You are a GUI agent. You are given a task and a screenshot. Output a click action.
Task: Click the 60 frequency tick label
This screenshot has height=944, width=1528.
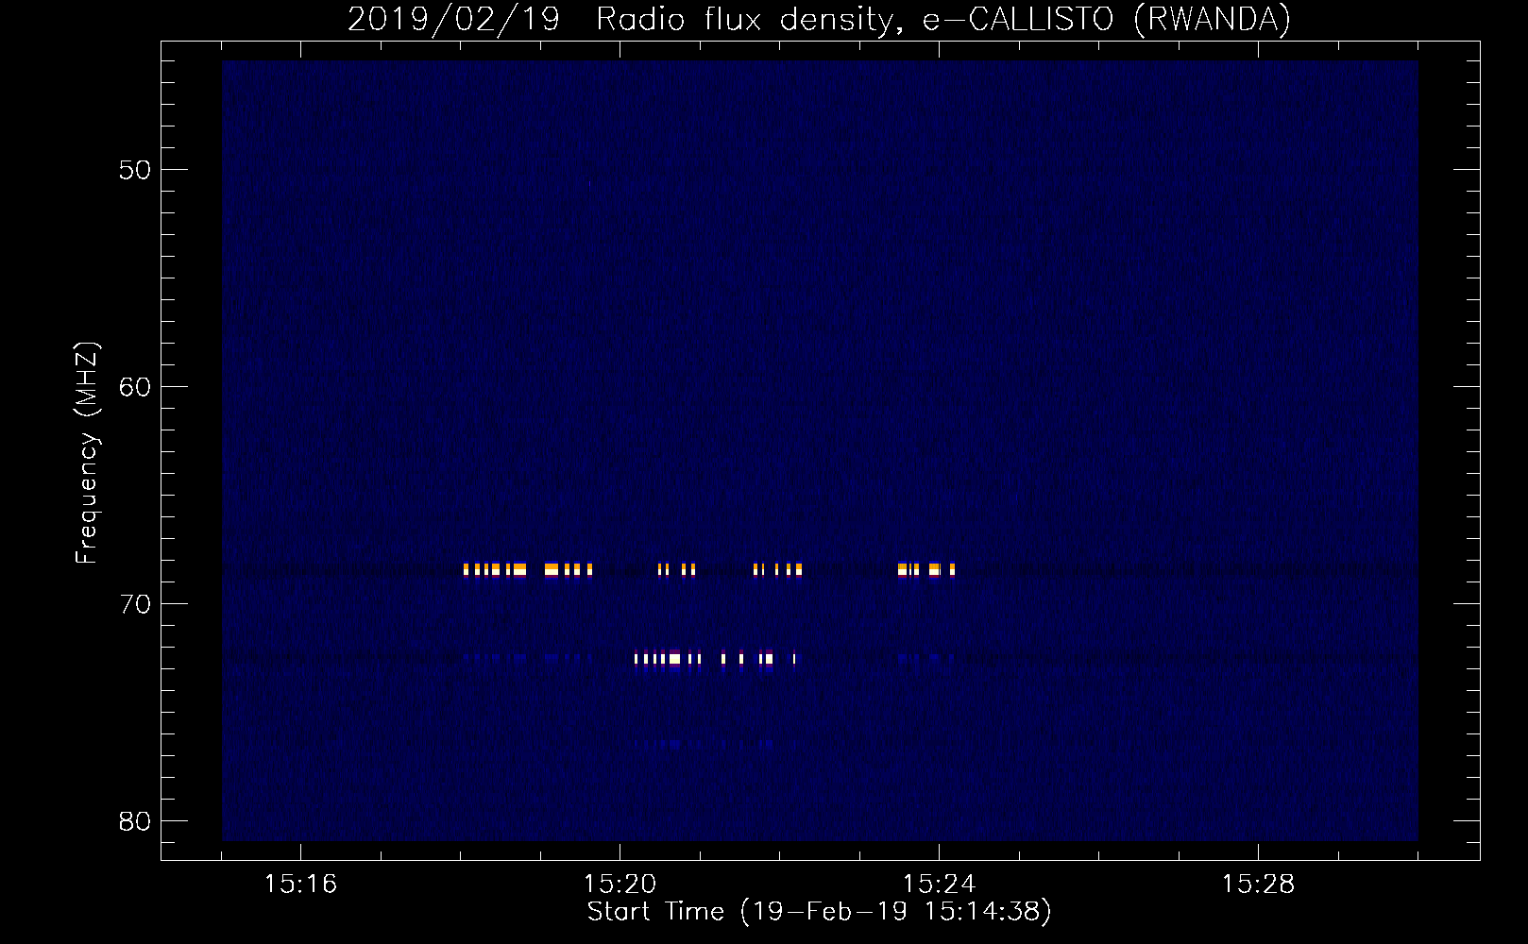click(135, 387)
